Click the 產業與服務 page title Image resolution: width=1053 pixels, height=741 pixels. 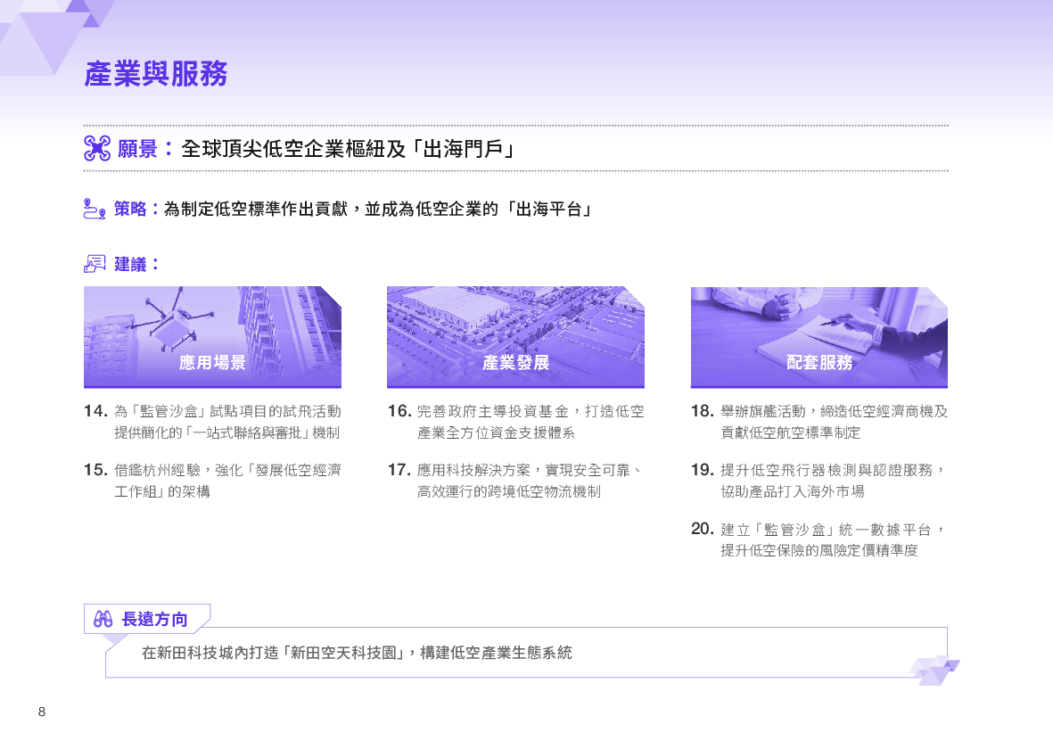pyautogui.click(x=156, y=74)
